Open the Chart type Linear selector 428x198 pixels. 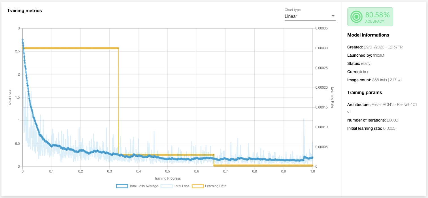pos(310,16)
